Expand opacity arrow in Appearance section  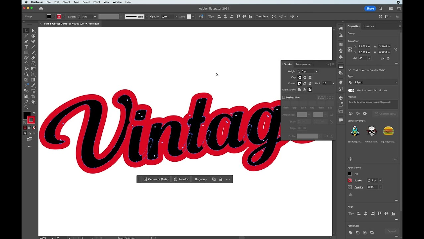click(380, 187)
